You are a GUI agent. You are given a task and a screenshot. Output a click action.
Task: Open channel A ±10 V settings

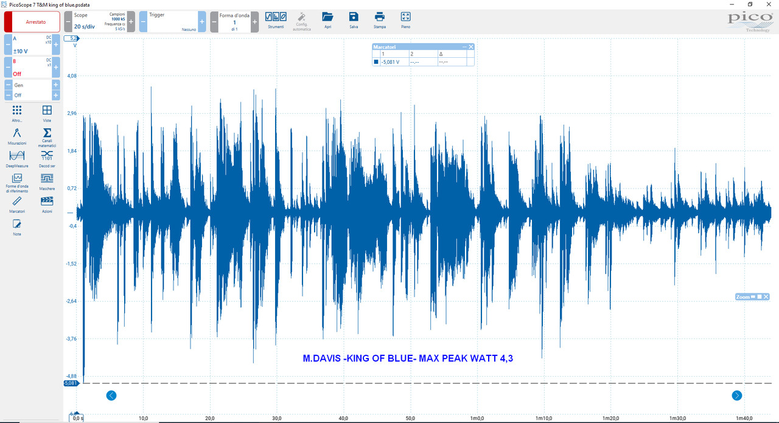(x=32, y=45)
